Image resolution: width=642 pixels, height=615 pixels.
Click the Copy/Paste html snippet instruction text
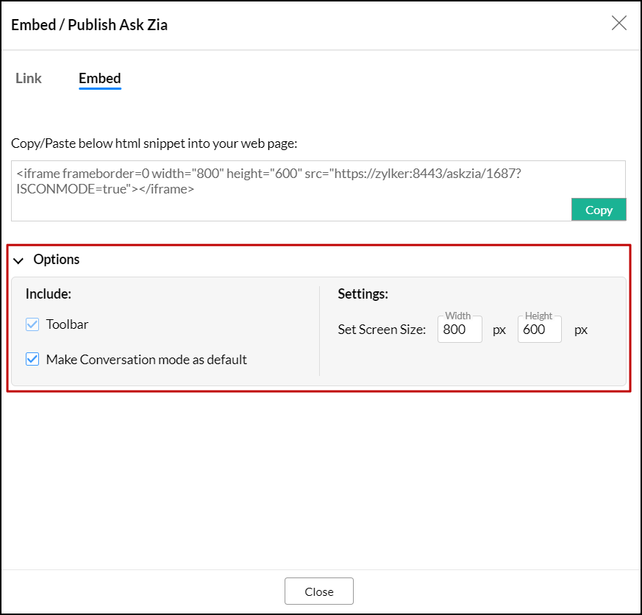click(154, 143)
